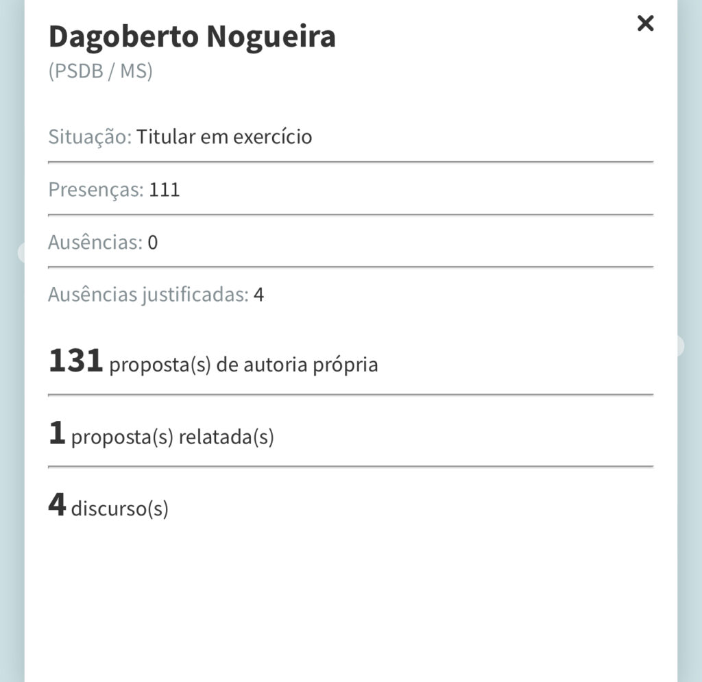Screen dimensions: 702x682
Task: Click the partially hidden right carousel arrow
Action: (x=679, y=345)
